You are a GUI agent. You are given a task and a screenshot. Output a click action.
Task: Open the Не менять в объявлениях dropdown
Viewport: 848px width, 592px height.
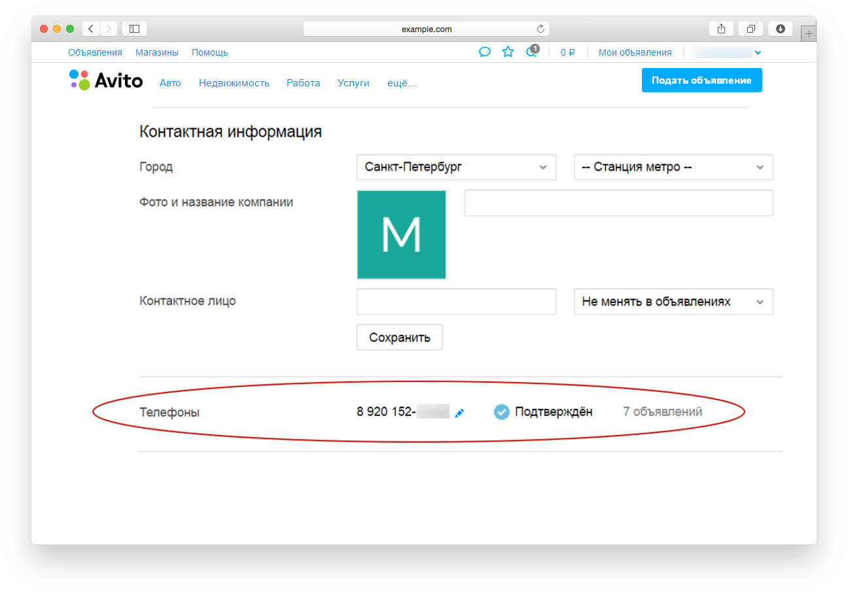(x=674, y=302)
